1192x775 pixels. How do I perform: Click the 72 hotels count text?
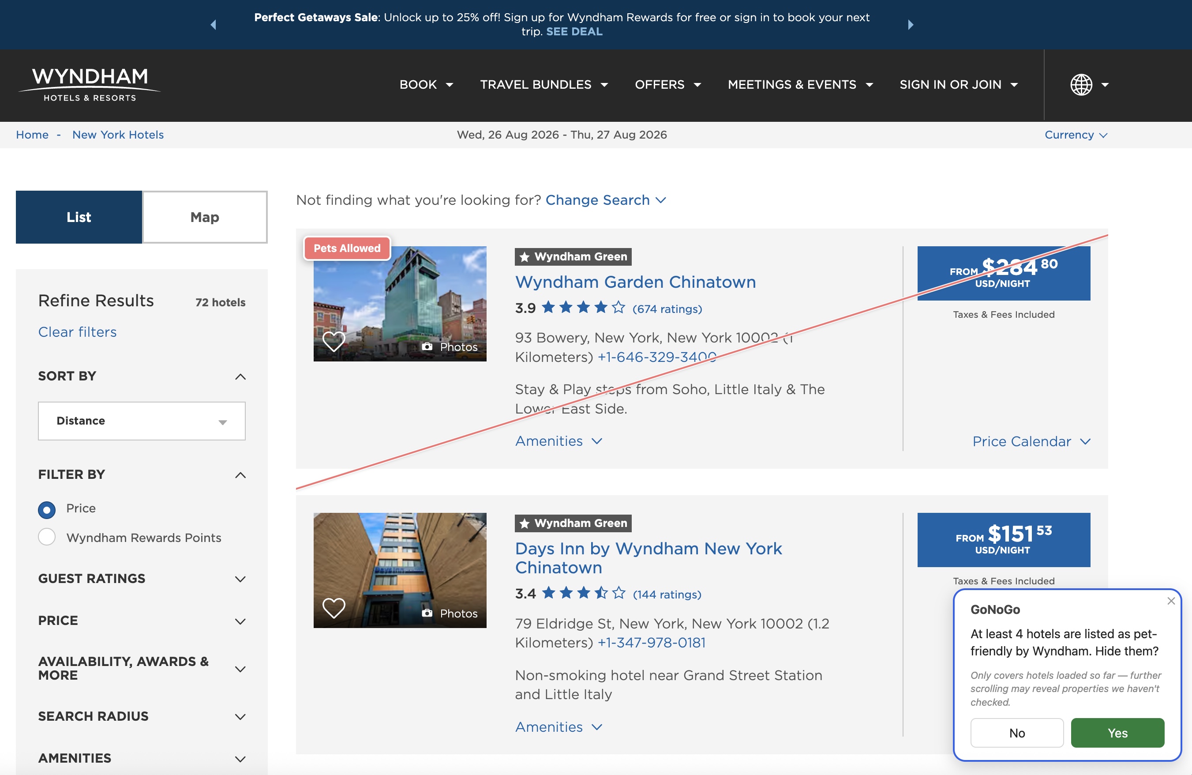221,302
